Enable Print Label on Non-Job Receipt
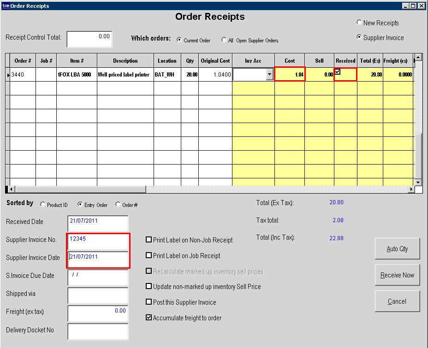 [149, 240]
